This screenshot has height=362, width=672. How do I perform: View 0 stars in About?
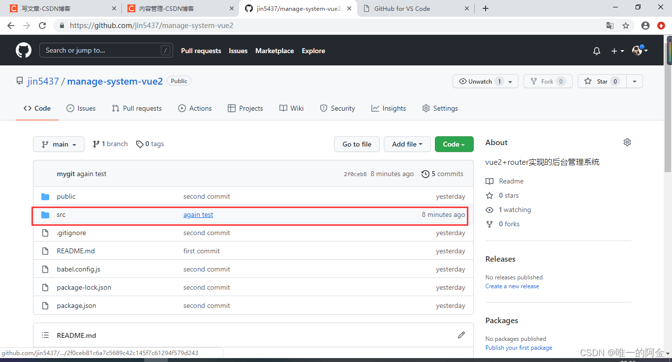pyautogui.click(x=502, y=195)
